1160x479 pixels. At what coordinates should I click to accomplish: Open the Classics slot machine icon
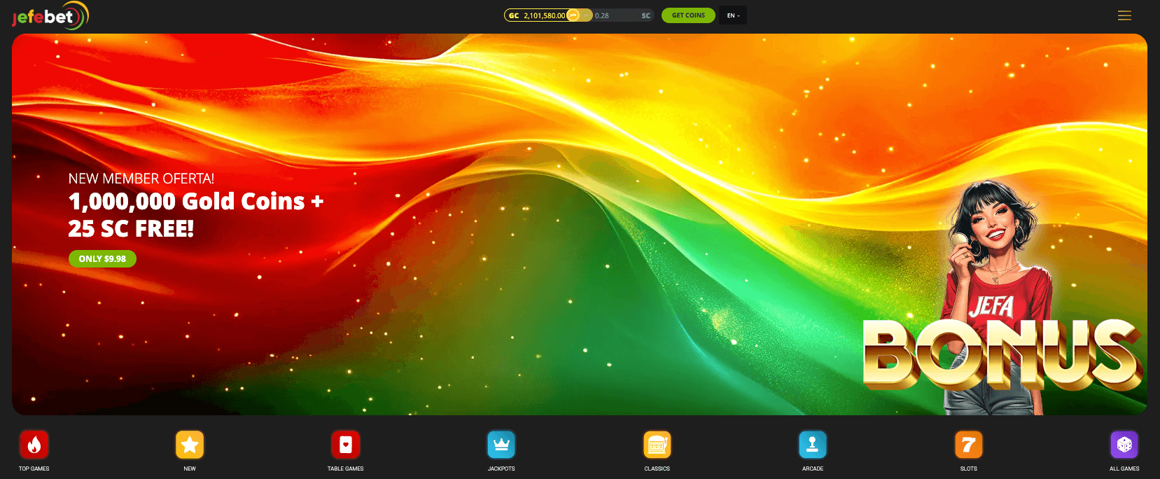pos(657,444)
